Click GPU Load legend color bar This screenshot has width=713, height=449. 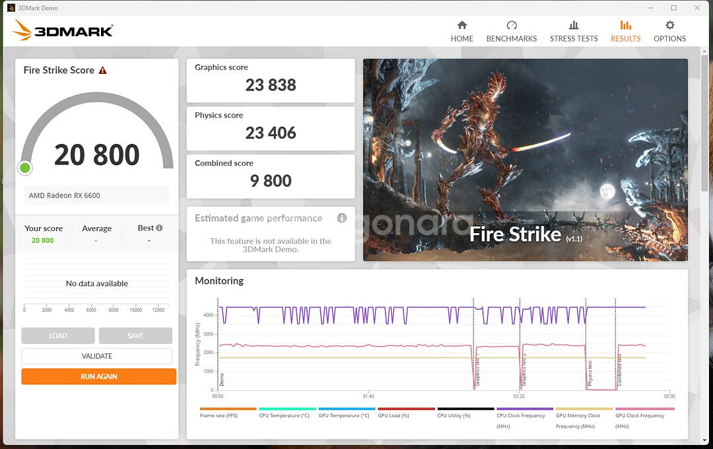[406, 409]
